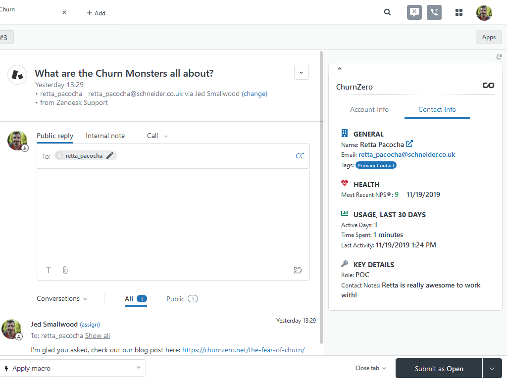Screen dimensions: 507x380
Task: Email Retta via her email address link
Action: [x=406, y=154]
